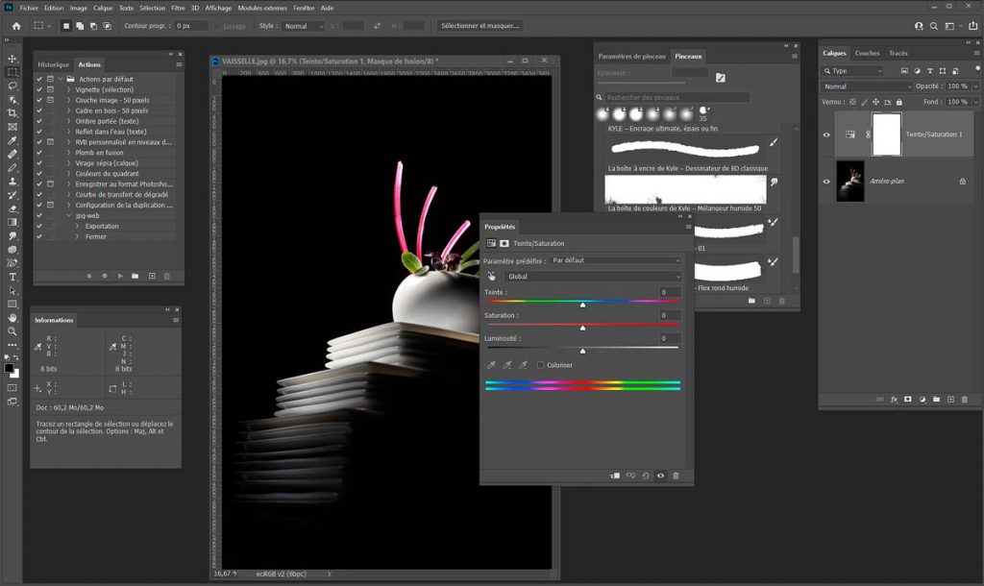The height and width of the screenshot is (586, 984).
Task: Uncheck the Vignette (sélection) action
Action: (39, 89)
